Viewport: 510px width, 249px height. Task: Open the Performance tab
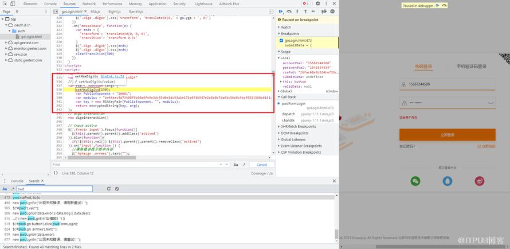tap(112, 4)
